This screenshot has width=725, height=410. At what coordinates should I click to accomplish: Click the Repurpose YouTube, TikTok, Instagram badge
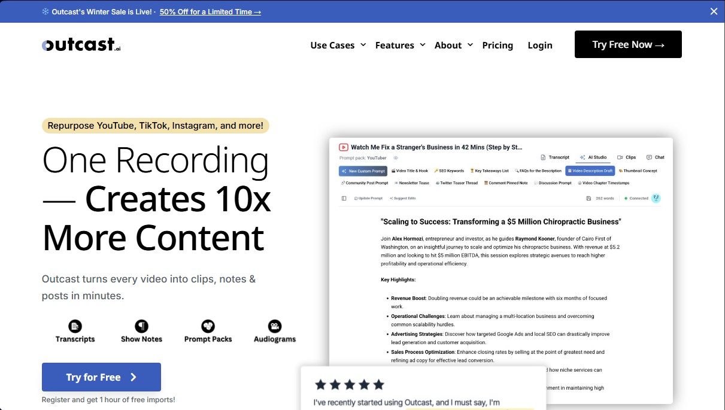pos(156,126)
